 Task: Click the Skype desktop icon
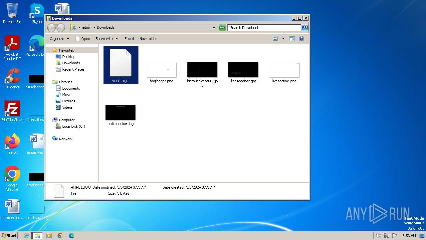[37, 13]
